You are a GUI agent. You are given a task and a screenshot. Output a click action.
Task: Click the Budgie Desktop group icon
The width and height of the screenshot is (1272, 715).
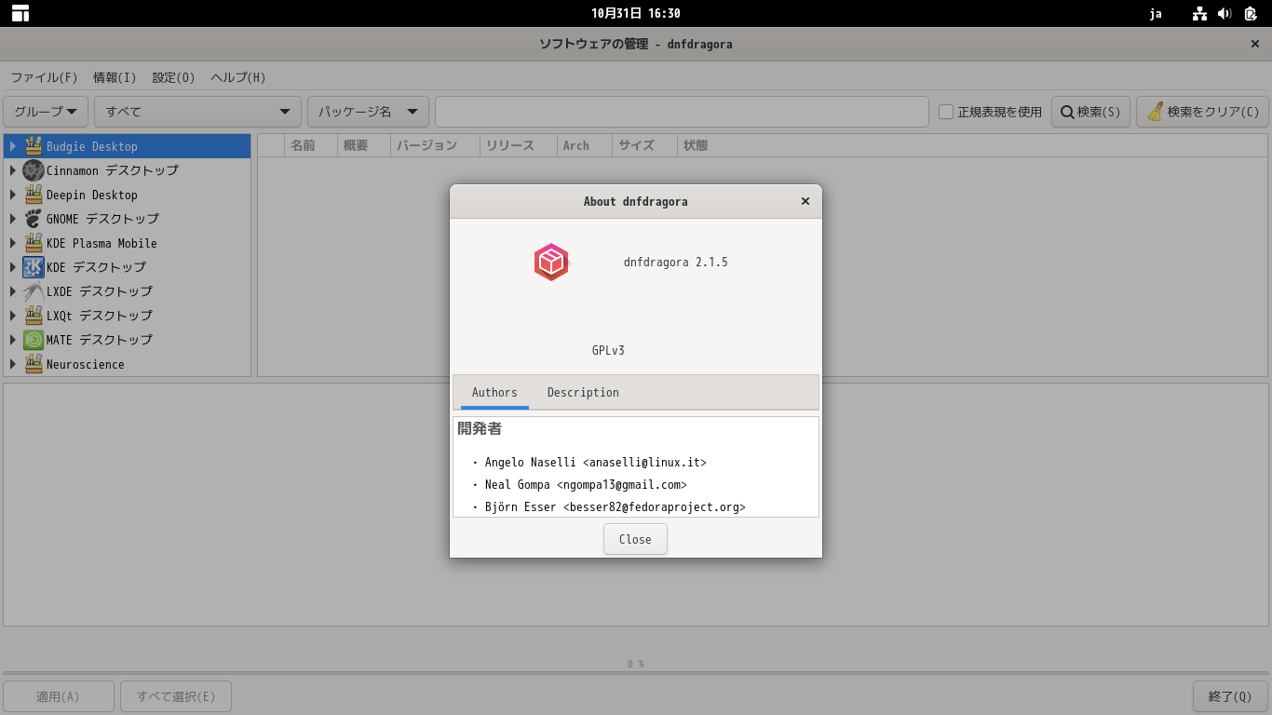(x=34, y=146)
